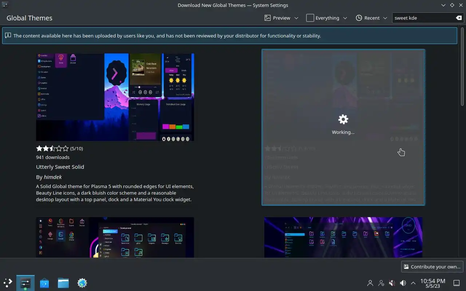Screen dimensions: 466x291
Task: Click the keep-below chevron in title bar
Action: pyautogui.click(x=443, y=5)
